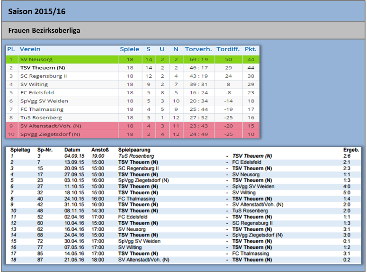Click the 'Tordiff.' column header

228,49
